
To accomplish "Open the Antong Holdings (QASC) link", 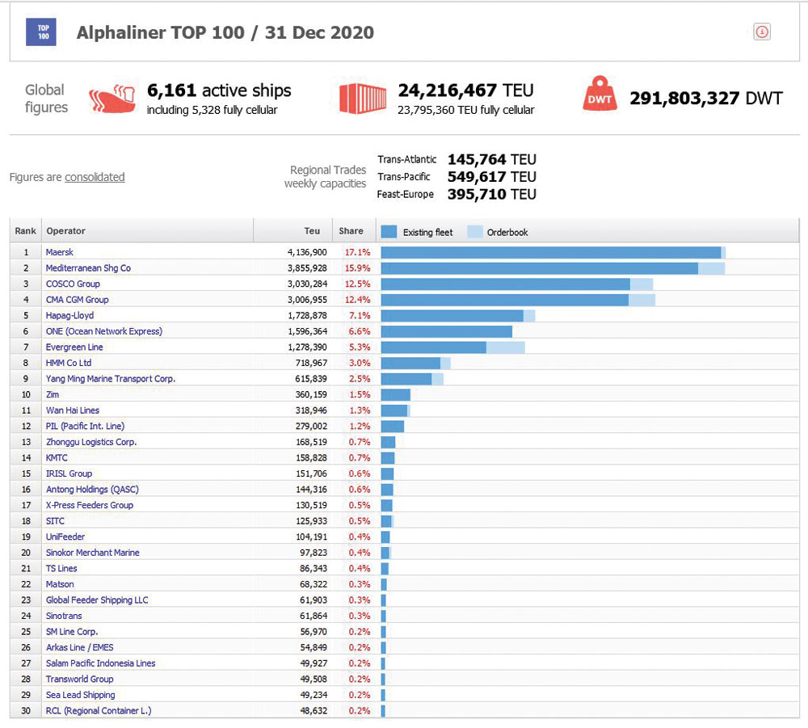I will pyautogui.click(x=92, y=490).
